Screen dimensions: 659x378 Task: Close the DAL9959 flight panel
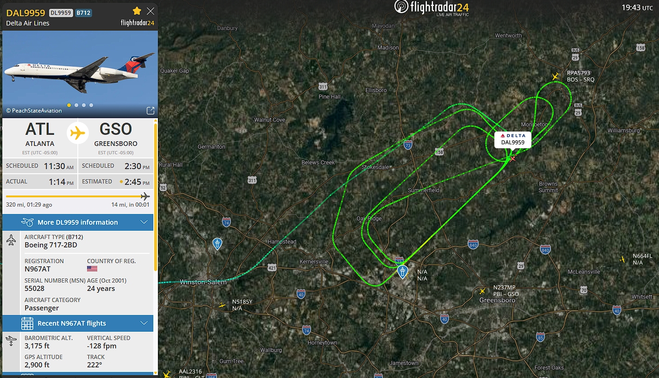click(151, 11)
